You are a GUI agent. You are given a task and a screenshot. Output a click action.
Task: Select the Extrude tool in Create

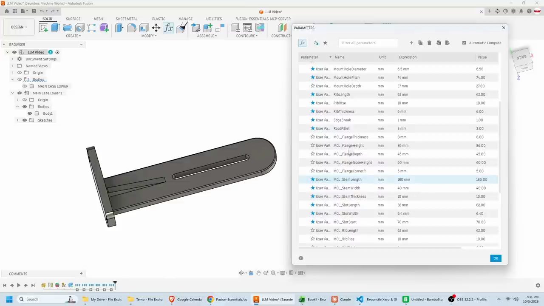point(55,28)
